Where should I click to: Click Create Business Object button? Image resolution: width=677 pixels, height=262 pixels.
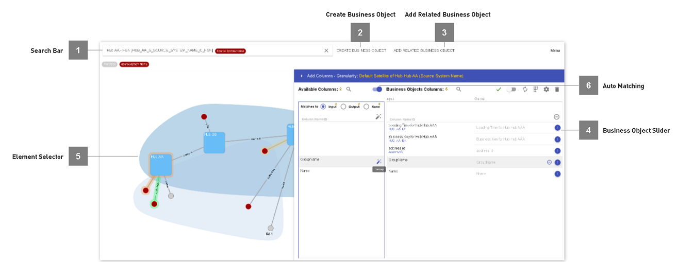361,50
